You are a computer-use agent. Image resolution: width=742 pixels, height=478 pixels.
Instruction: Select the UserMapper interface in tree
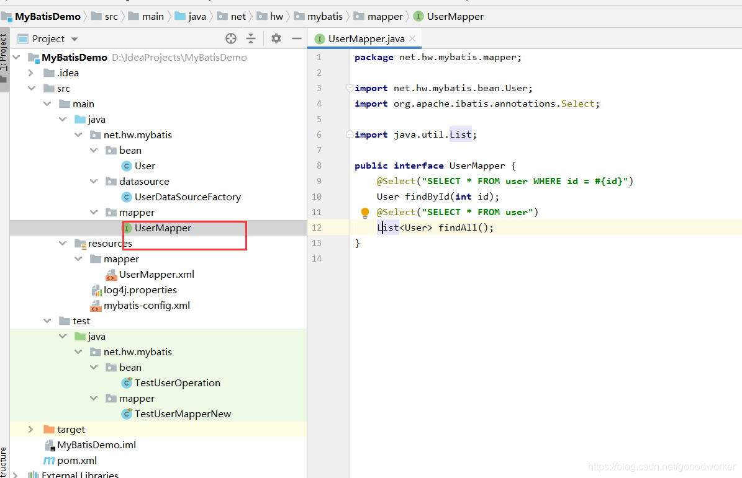click(x=163, y=228)
